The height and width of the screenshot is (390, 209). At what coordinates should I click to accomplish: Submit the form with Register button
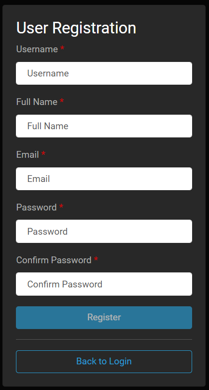click(104, 317)
